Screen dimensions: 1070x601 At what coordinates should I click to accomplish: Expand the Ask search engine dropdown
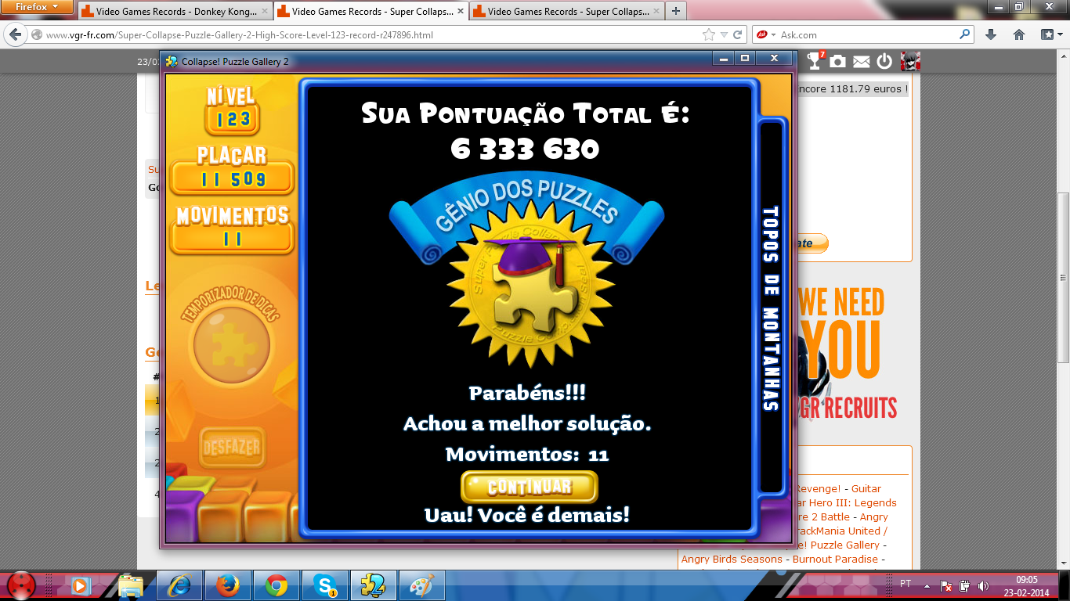pyautogui.click(x=773, y=34)
